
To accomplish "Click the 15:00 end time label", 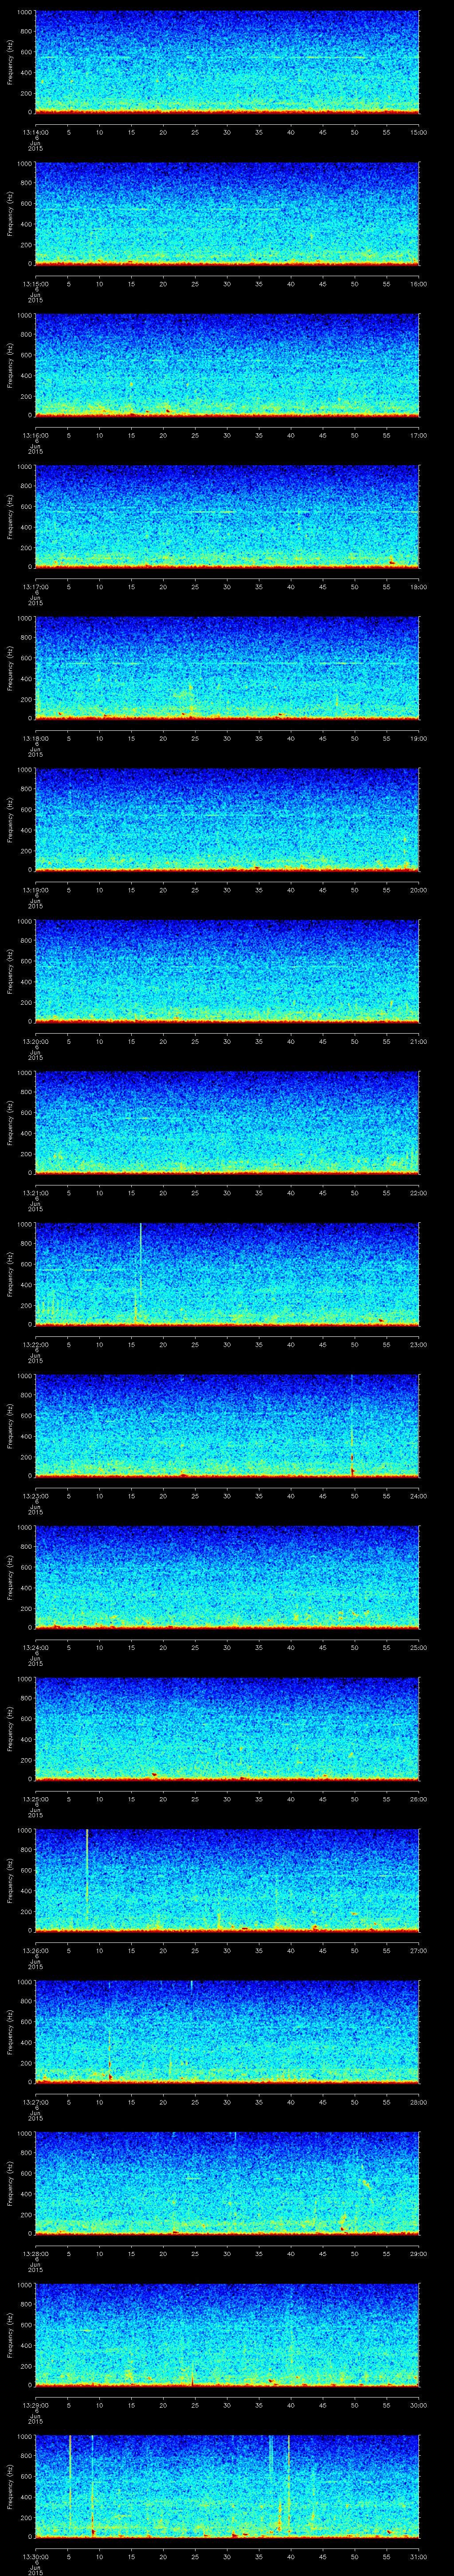I will (418, 132).
